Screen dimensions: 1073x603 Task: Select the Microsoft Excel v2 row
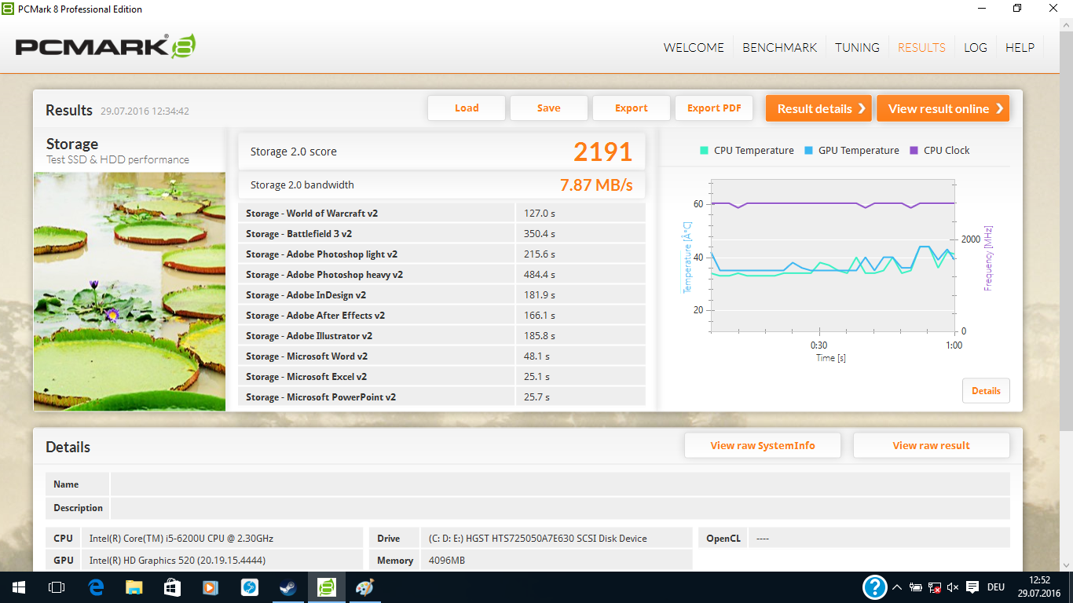click(x=441, y=377)
